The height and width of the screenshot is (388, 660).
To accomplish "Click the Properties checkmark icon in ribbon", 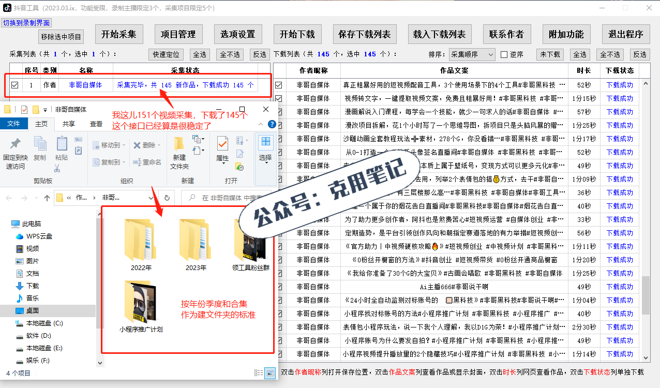I will click(x=223, y=143).
